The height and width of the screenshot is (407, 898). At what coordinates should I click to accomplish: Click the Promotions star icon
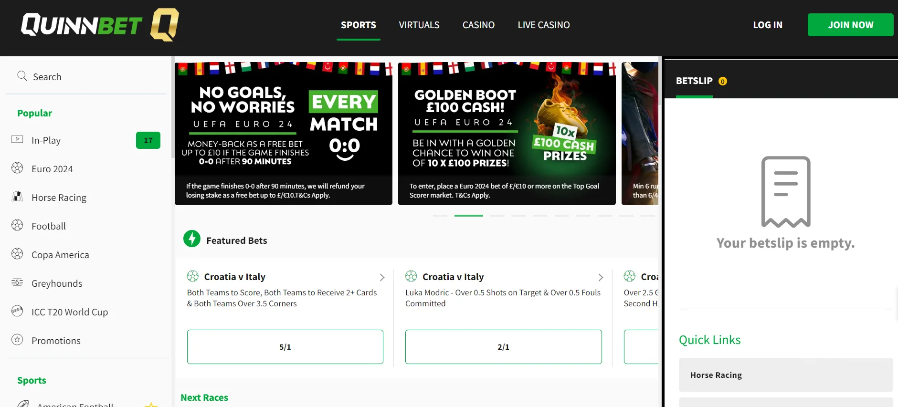pos(17,340)
